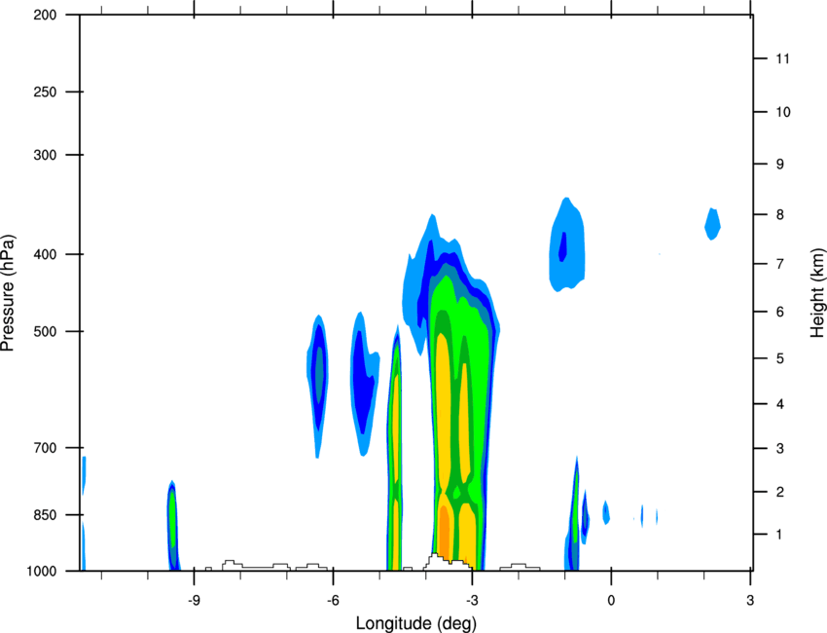Click the 11 km height label
Image resolution: width=827 pixels, height=633 pixels.
[x=783, y=58]
